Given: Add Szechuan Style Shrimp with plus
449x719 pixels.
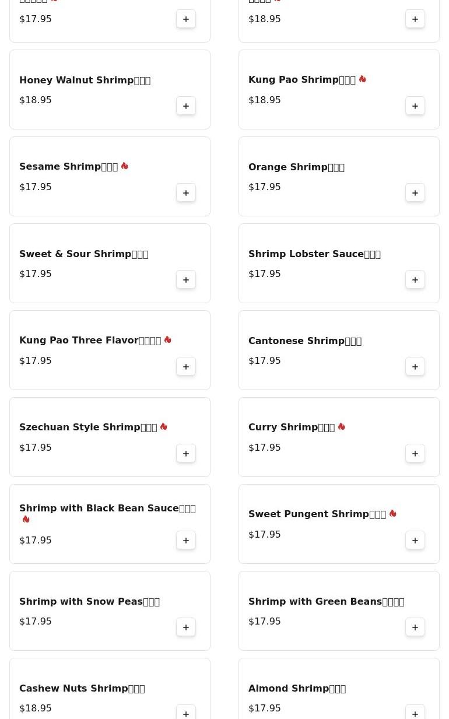Looking at the screenshot, I should pos(186,454).
